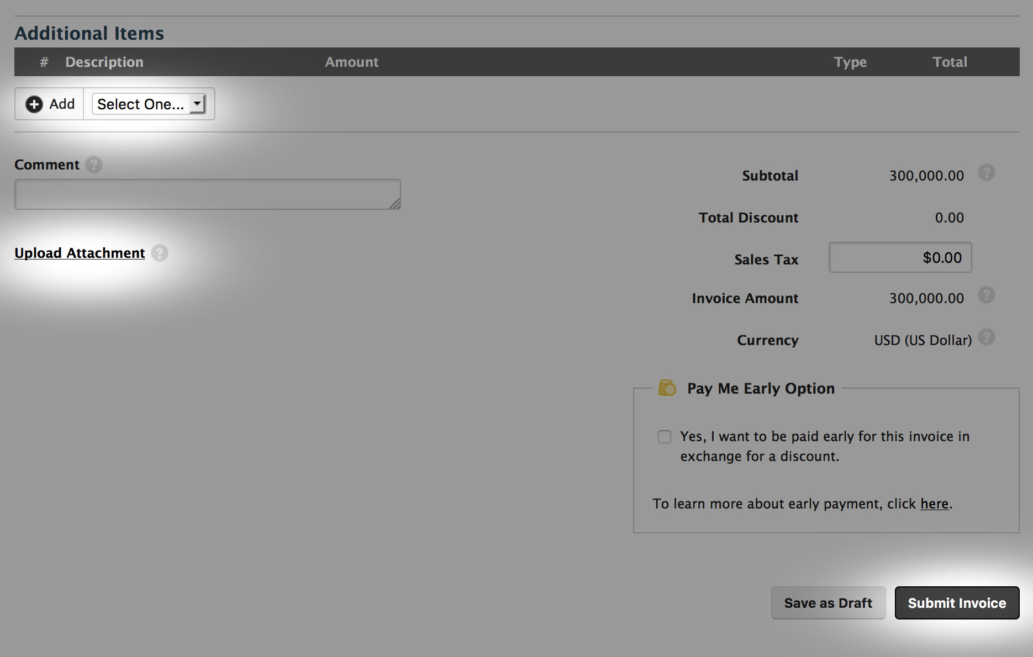Click the help icon next to Subtotal
The width and height of the screenshot is (1033, 657).
click(986, 173)
